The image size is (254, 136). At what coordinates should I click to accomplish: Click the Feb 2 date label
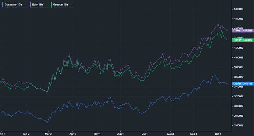pyautogui.click(x=26, y=134)
